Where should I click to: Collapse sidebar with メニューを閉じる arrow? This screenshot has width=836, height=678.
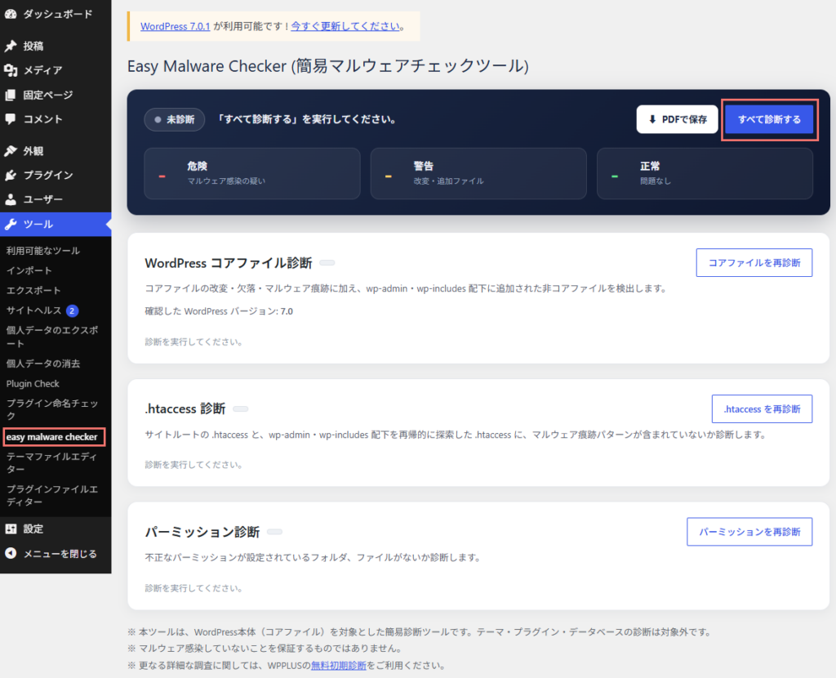click(x=10, y=553)
